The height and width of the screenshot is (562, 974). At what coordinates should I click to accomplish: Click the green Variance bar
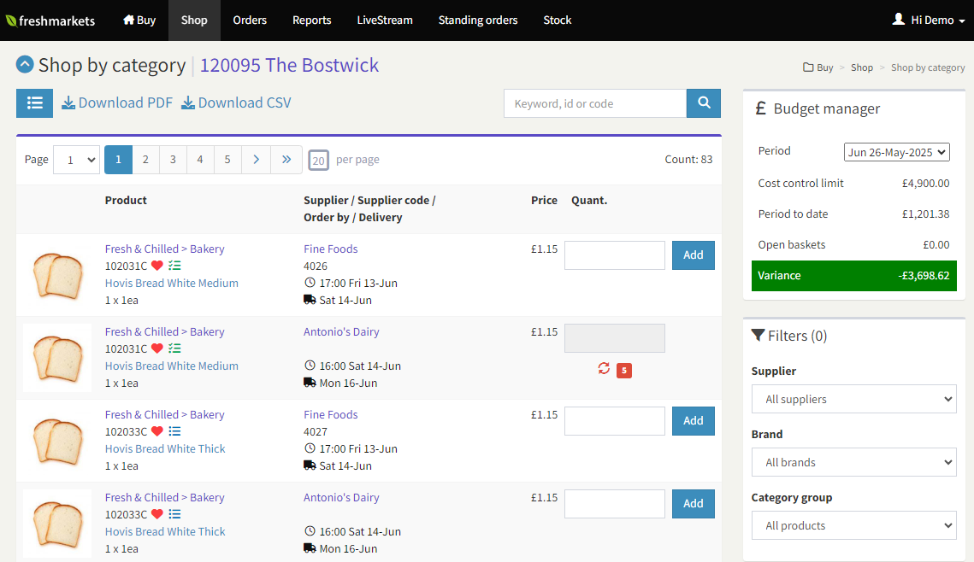(853, 275)
